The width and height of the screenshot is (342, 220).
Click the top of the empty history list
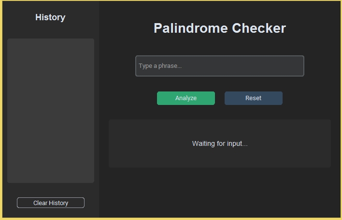pyautogui.click(x=51, y=46)
